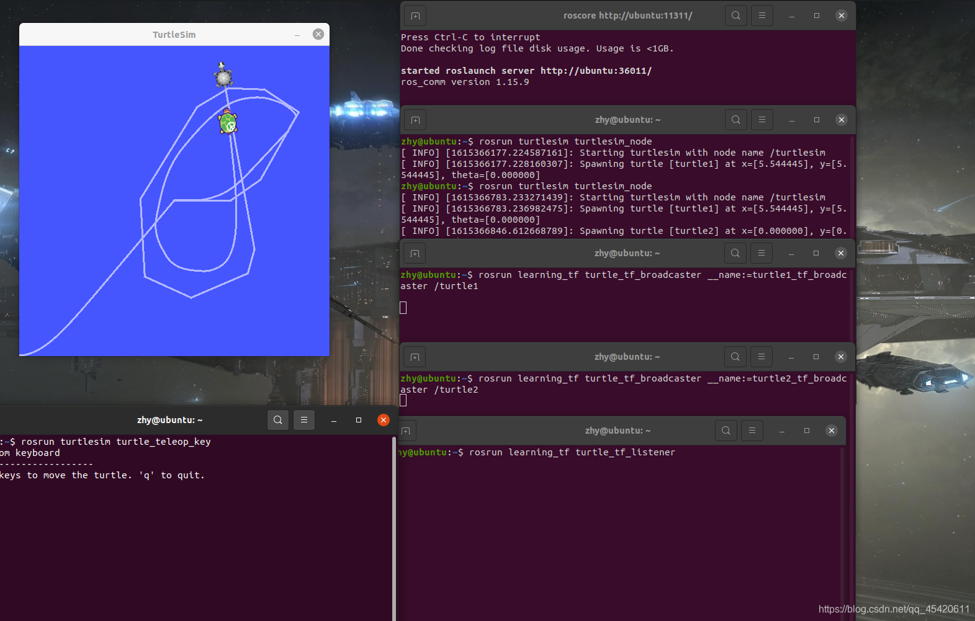Click "keys to move the turtle" line
975x621 pixels.
[102, 475]
